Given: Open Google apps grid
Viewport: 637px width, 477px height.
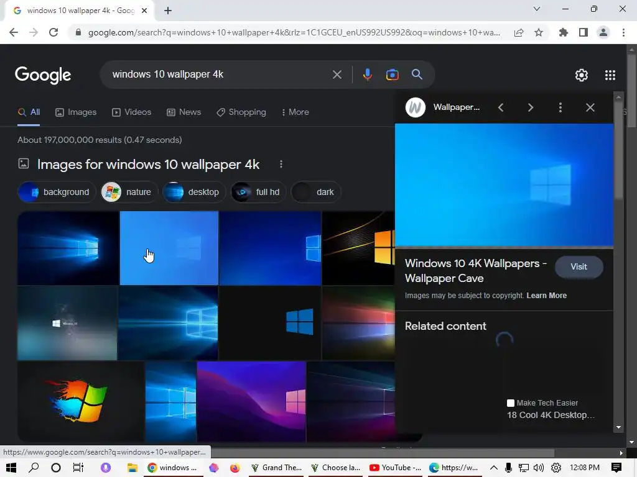Looking at the screenshot, I should pos(610,75).
